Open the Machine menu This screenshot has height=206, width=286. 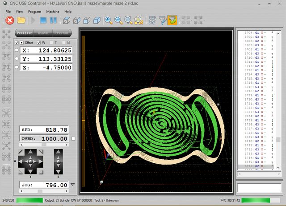pyautogui.click(x=52, y=11)
